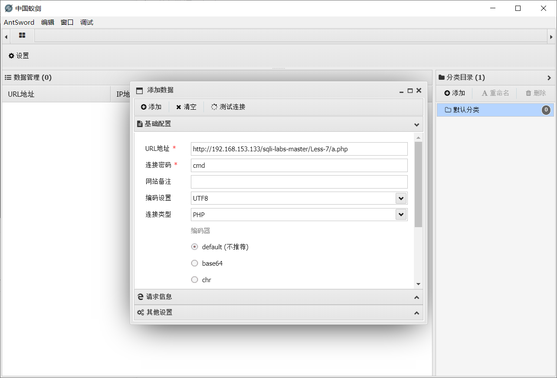
Task: Open the AntSword menu
Action: point(19,23)
